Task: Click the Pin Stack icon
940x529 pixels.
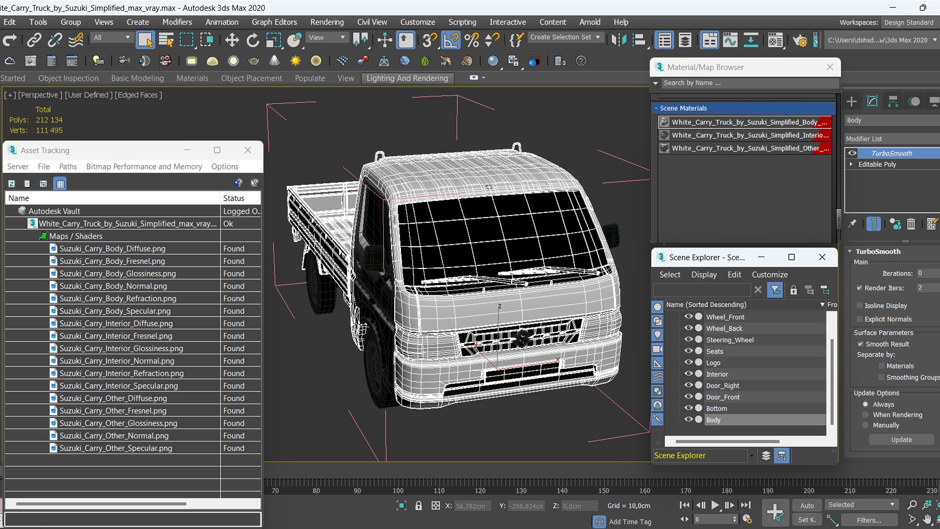Action: click(852, 224)
